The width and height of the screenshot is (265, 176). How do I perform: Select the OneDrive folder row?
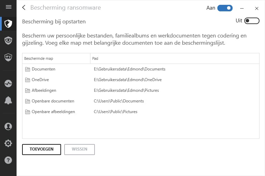40,80
